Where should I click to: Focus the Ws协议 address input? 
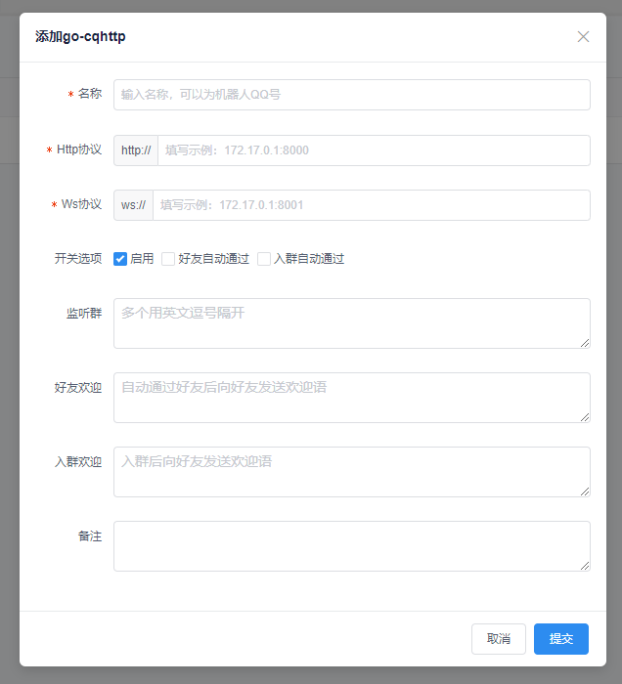click(372, 205)
